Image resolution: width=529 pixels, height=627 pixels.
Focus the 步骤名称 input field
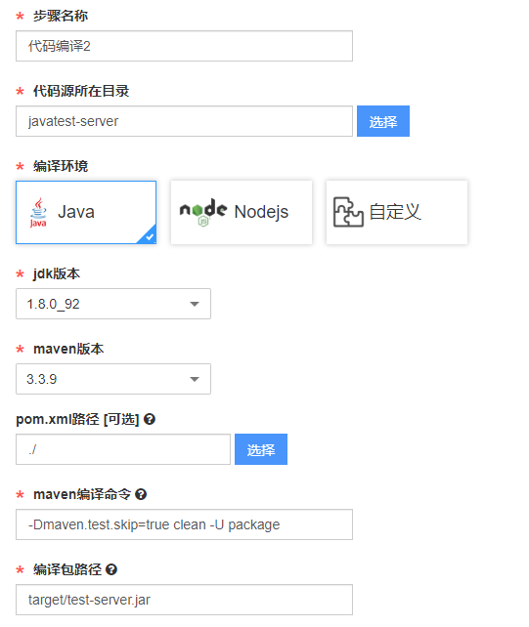click(184, 46)
